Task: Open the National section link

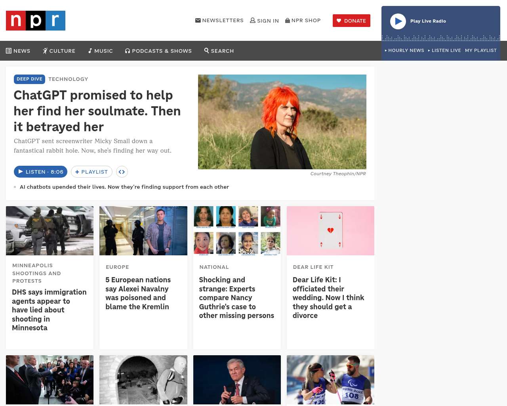Action: (214, 267)
